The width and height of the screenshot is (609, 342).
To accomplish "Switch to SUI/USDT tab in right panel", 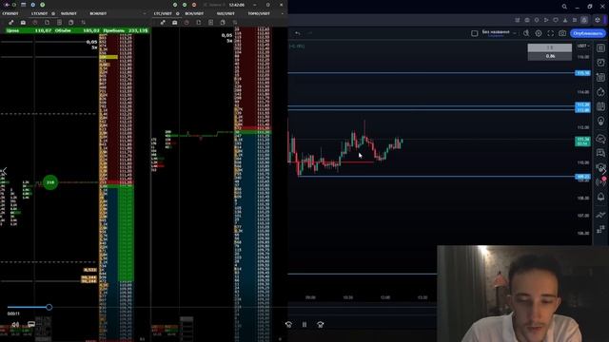I will (x=226, y=13).
